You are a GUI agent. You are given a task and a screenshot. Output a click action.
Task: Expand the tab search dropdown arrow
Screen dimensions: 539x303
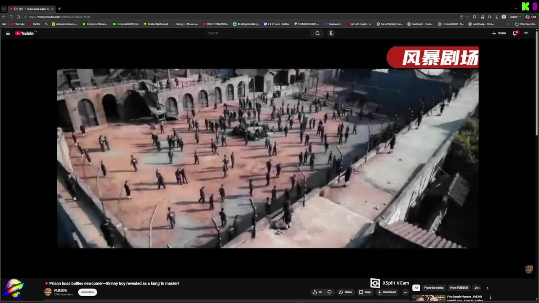click(x=4, y=9)
